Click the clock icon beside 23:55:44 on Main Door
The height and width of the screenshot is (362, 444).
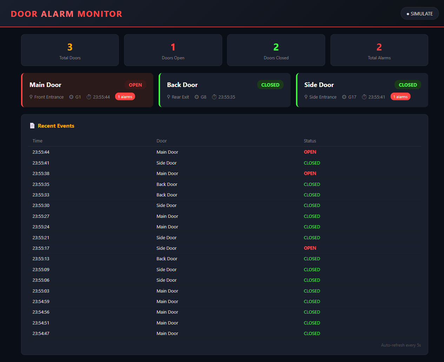(89, 97)
